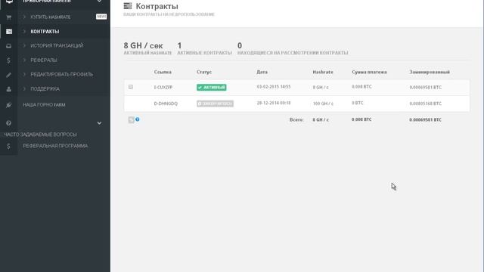Open the Контракты menu item
484x272 pixels.
click(45, 32)
